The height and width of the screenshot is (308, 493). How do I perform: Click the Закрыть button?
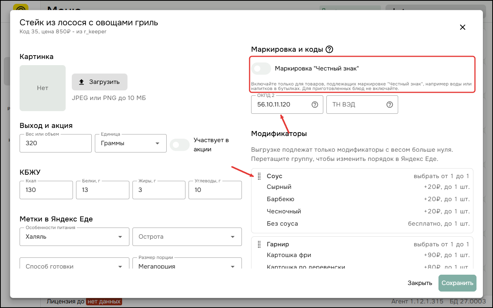pyautogui.click(x=420, y=283)
